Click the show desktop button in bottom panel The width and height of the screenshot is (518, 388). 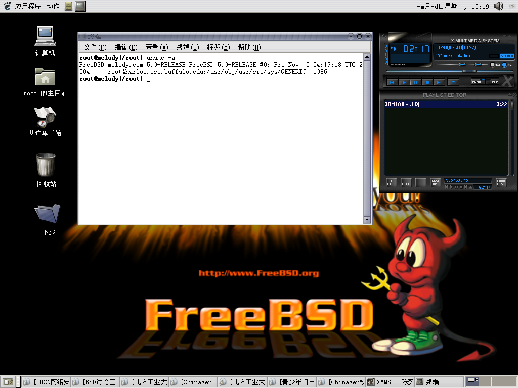click(8, 382)
